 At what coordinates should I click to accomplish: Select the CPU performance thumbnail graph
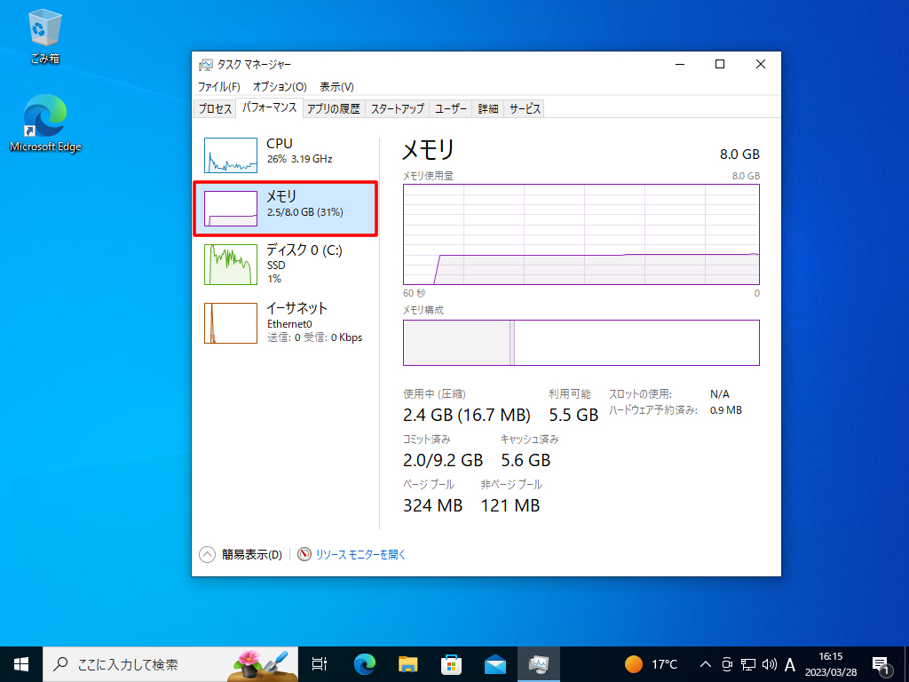(230, 155)
